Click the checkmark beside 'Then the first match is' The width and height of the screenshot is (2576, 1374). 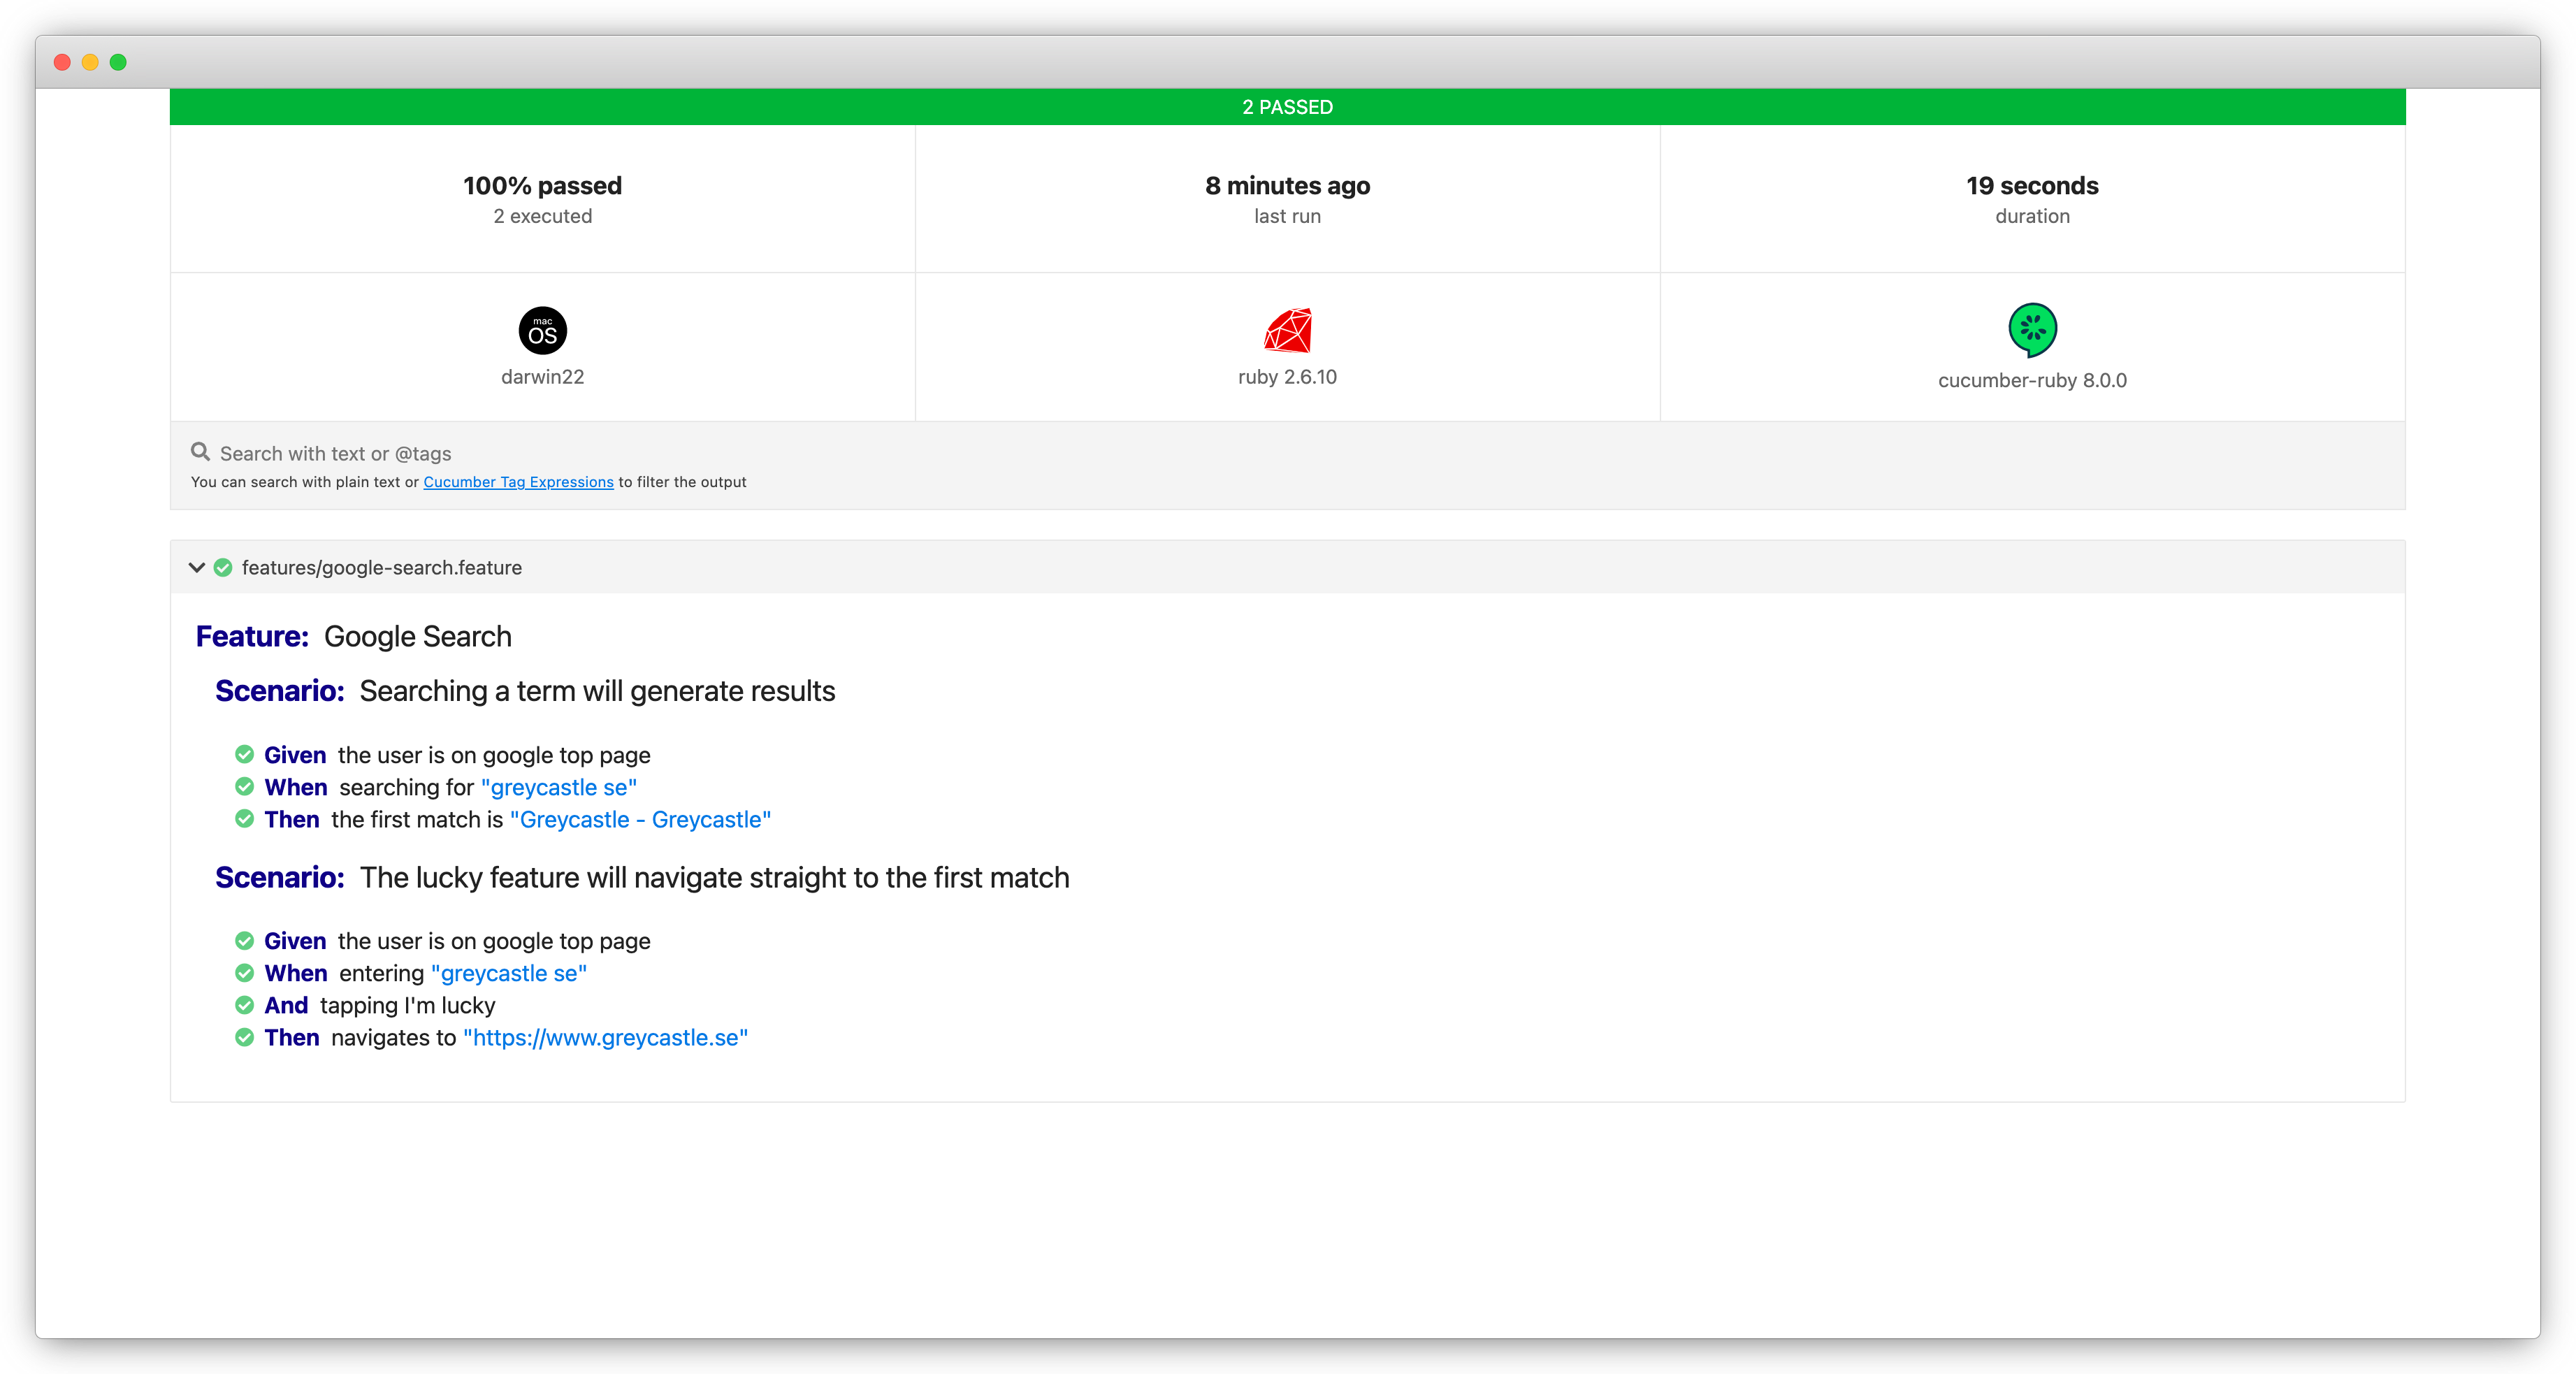[244, 819]
